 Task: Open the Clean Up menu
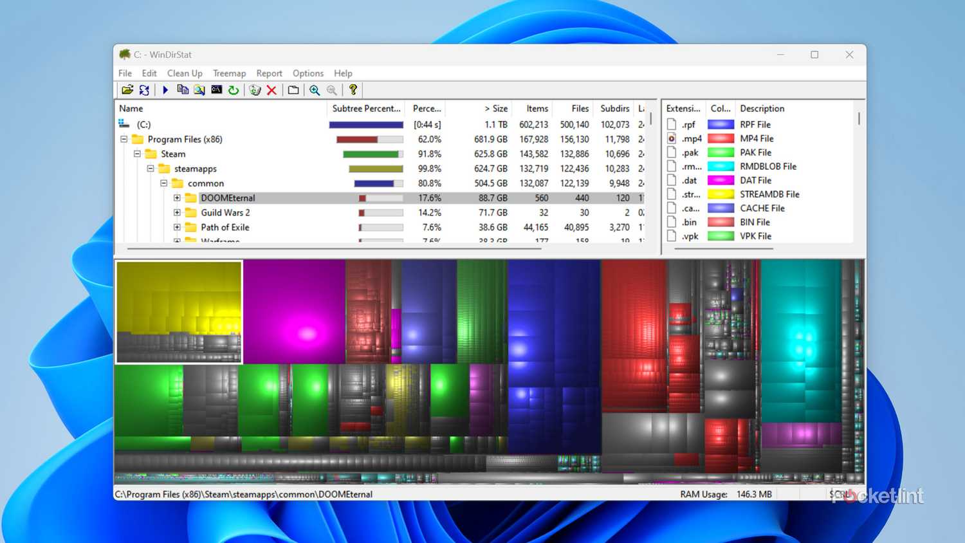(185, 73)
